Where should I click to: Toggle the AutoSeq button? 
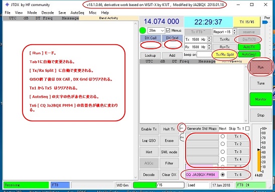(x=249, y=54)
